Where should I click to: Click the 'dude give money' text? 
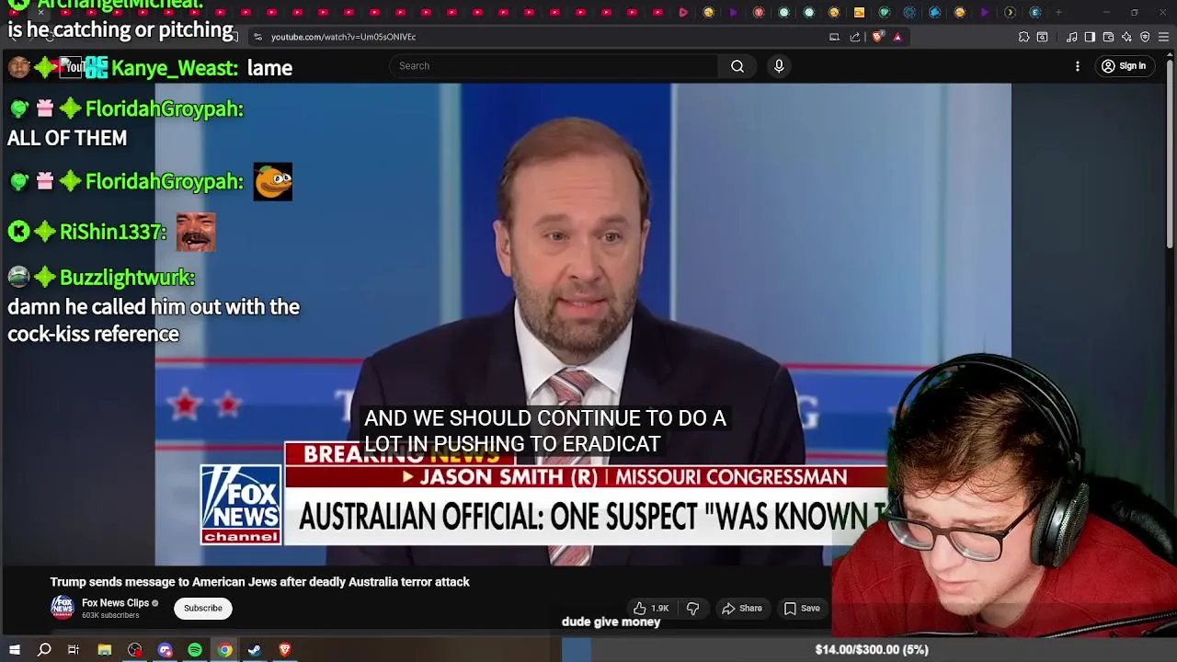tap(611, 622)
